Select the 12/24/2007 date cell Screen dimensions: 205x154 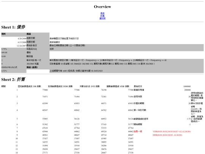[21, 46]
